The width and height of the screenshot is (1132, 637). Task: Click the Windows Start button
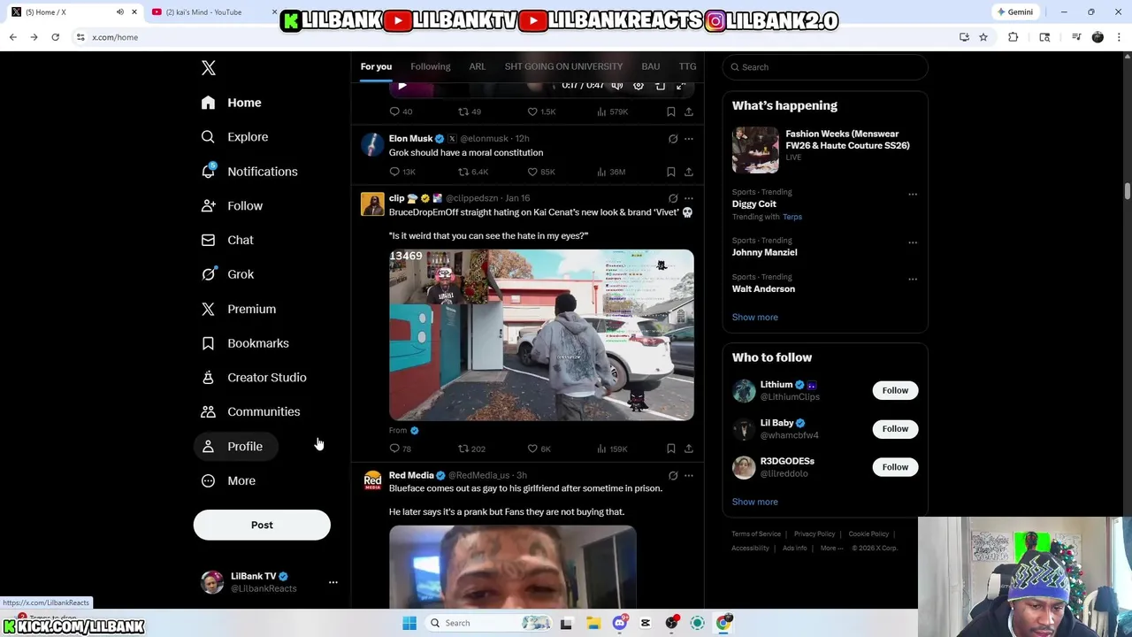[409, 623]
